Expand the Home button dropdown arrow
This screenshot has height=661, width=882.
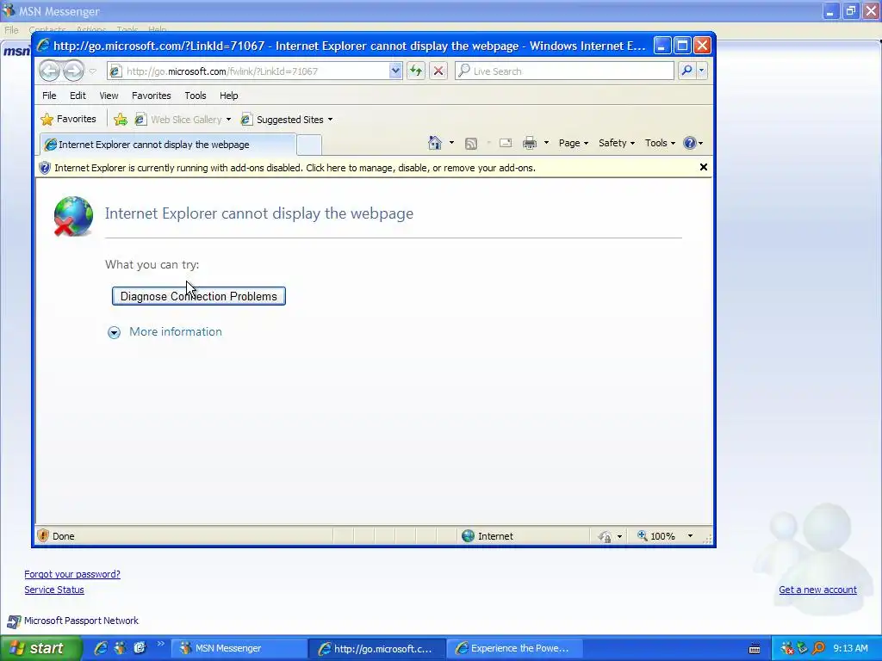coord(451,143)
